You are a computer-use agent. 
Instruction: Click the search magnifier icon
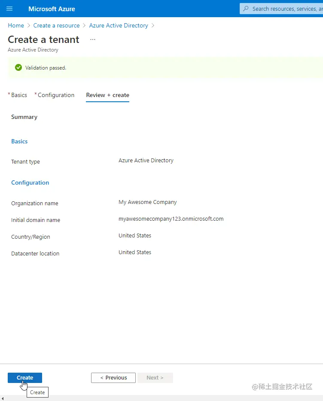(x=246, y=9)
